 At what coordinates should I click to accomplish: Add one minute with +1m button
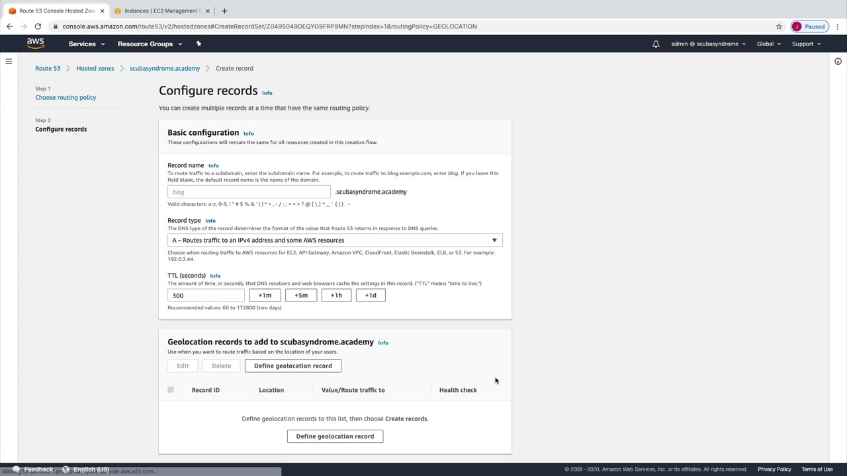(265, 296)
